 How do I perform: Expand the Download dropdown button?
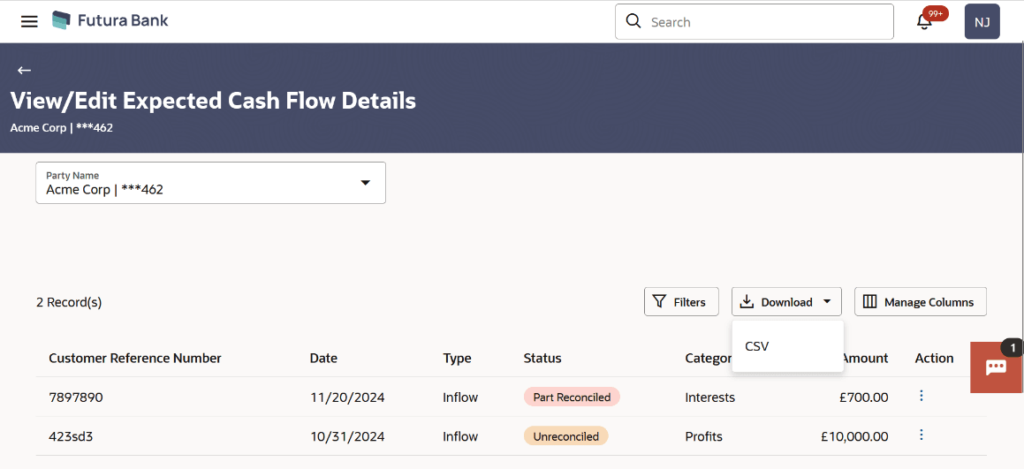click(786, 302)
